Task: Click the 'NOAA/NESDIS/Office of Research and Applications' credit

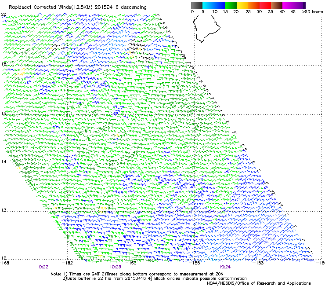Action: tap(259, 283)
